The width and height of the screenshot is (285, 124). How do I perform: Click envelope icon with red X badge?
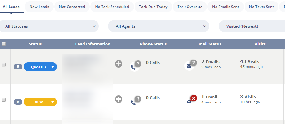pos(189,101)
